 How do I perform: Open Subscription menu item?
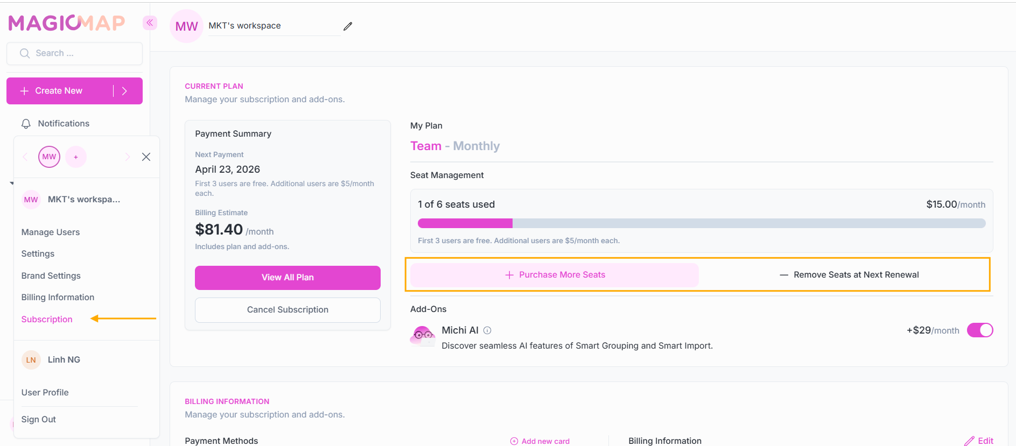point(47,320)
